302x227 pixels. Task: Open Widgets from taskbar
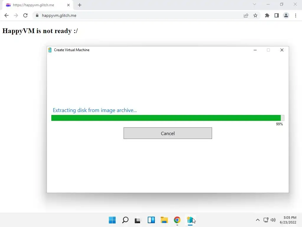coord(151,220)
